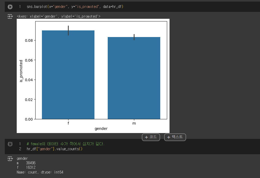Click the 'm' x-axis tick label

tap(134, 123)
